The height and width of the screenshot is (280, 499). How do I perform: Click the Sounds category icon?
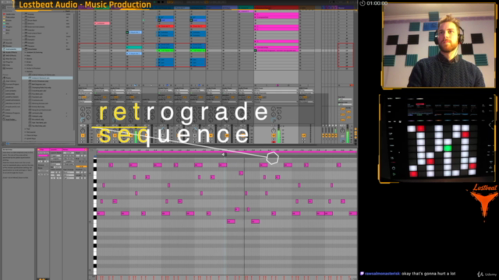[x=4, y=43]
